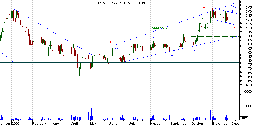This screenshot has width=253, height=125.
Task: Click the price axis value "5.40"
Action: coord(248,11)
